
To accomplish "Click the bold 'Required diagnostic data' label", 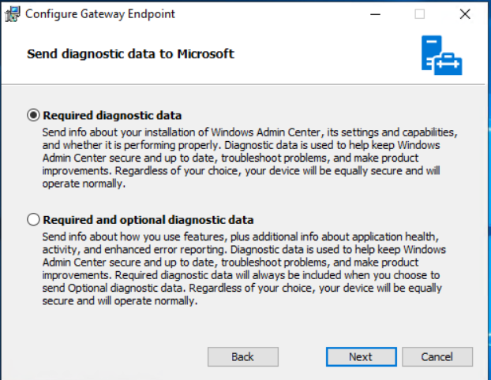I will click(x=112, y=115).
